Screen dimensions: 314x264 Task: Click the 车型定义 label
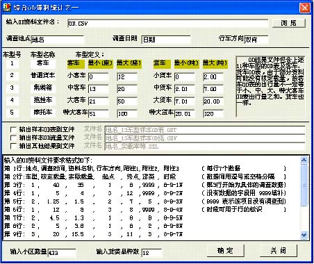coord(90,55)
